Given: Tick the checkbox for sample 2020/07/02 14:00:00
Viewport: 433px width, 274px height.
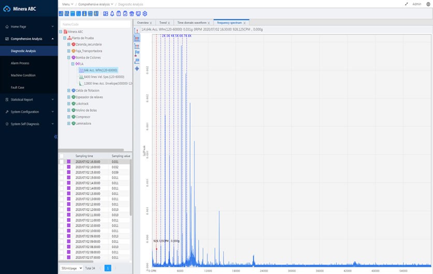Looking at the screenshot, I should click(x=62, y=188).
